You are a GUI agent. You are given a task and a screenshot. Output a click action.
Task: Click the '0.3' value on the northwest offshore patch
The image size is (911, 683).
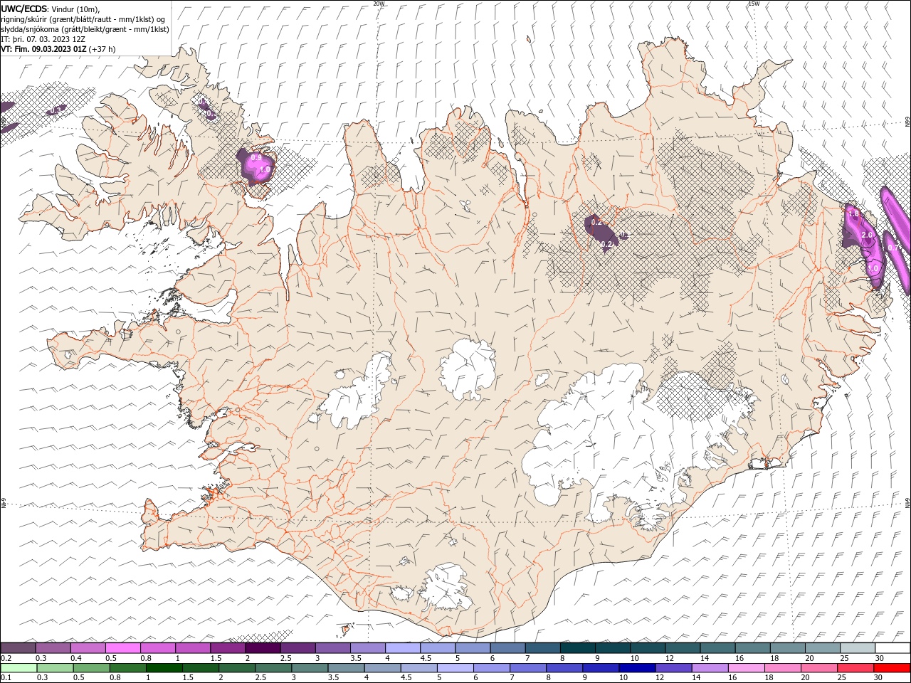[55, 111]
